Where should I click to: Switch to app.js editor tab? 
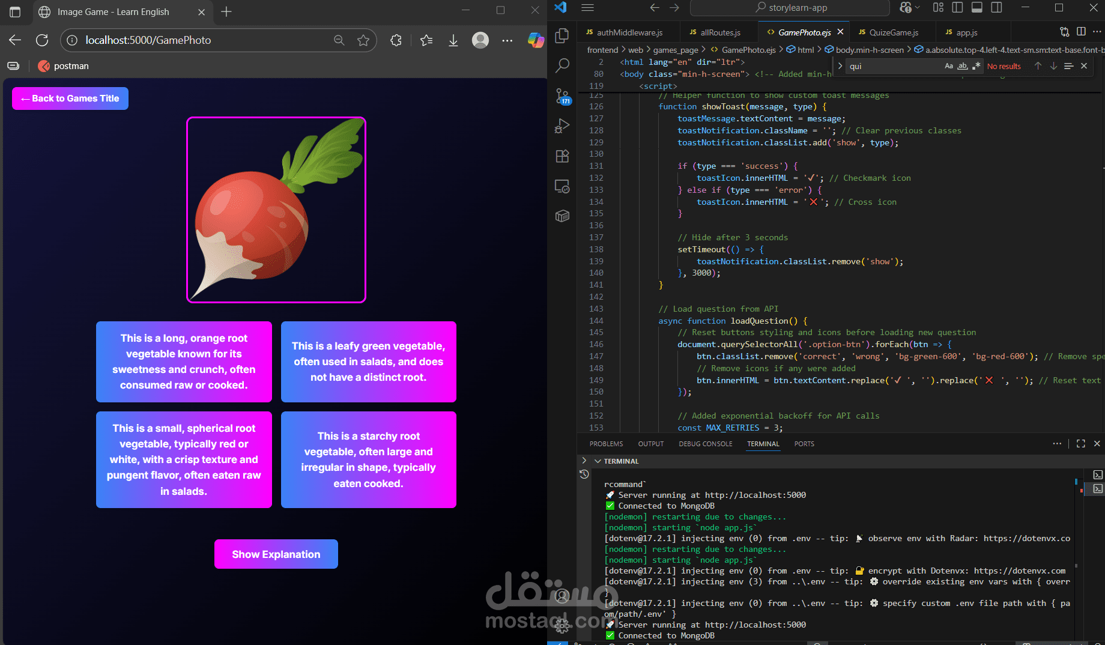coord(966,32)
